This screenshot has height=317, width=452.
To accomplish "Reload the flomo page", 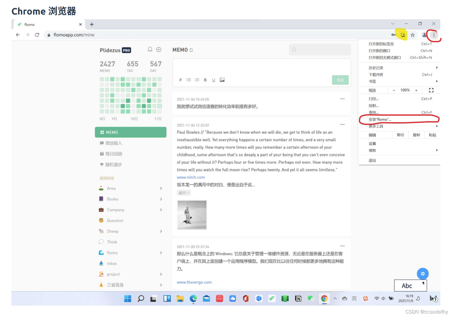I will (37, 35).
